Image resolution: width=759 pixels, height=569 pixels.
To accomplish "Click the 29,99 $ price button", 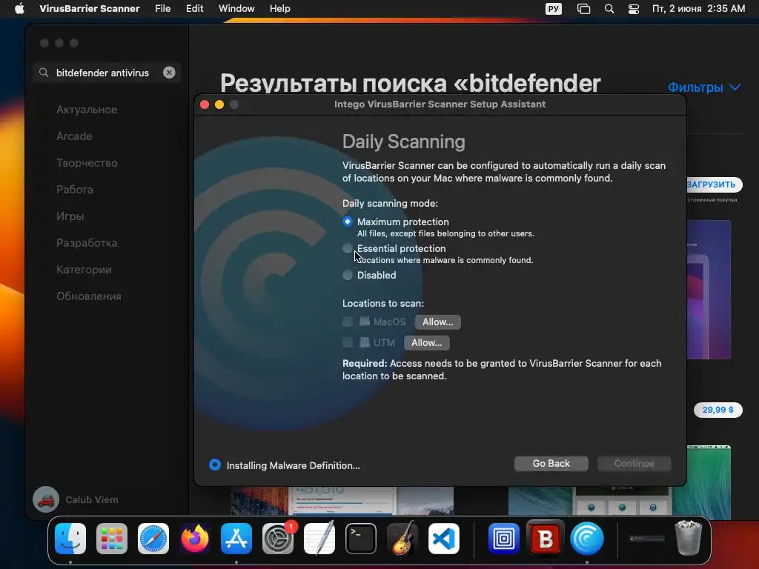I will pos(717,410).
